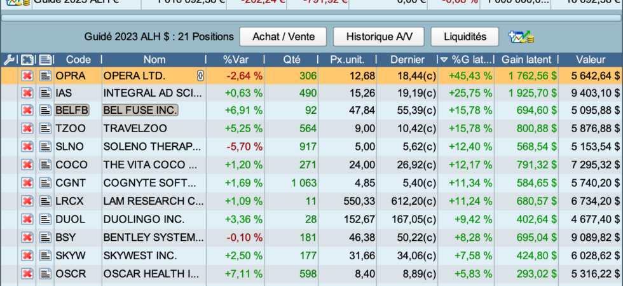Click the horizontal scrollbar above positions panel
623x286 pixels.
(311, 18)
